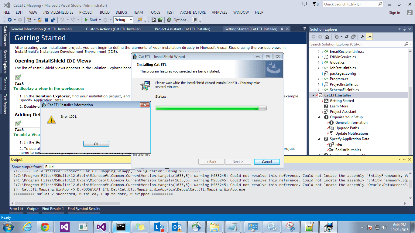Switch to Custom Actions (Cat.ETL.Installer) tab
The height and width of the screenshot is (233, 415).
(x=113, y=29)
